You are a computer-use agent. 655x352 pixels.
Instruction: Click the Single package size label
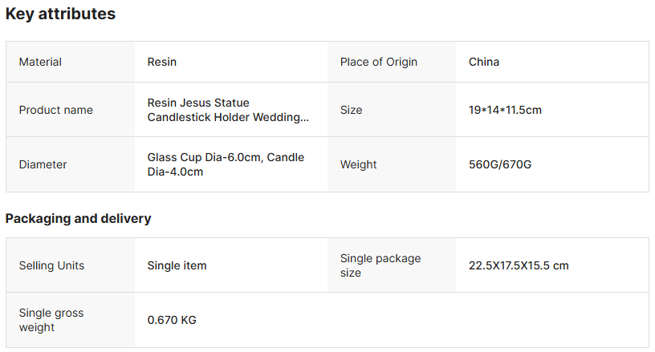pos(380,265)
